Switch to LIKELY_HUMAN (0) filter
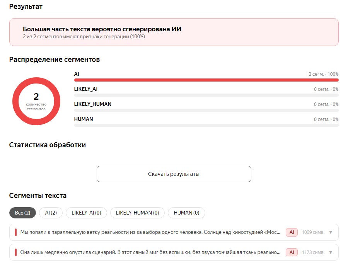The width and height of the screenshot is (348, 276). [x=137, y=213]
